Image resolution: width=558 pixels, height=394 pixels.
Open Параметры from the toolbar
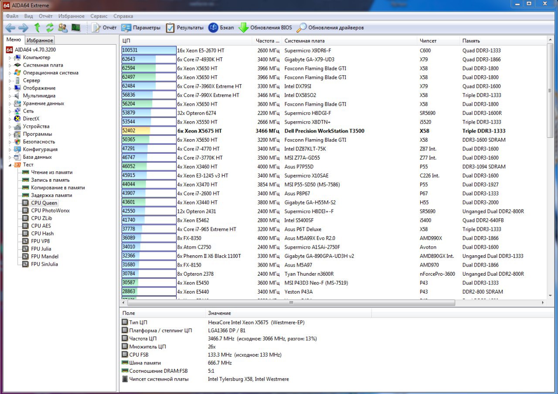[141, 28]
